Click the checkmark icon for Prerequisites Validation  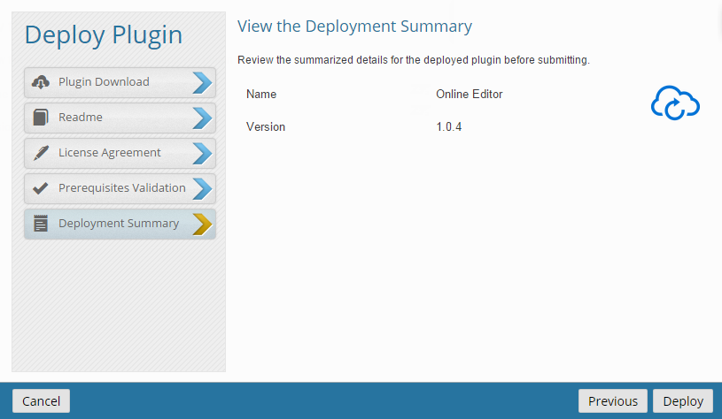tap(40, 188)
